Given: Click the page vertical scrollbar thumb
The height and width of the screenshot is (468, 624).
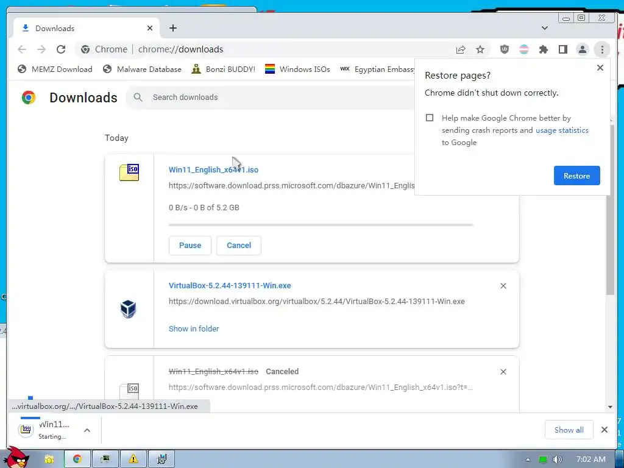Looking at the screenshot, I should (x=610, y=209).
